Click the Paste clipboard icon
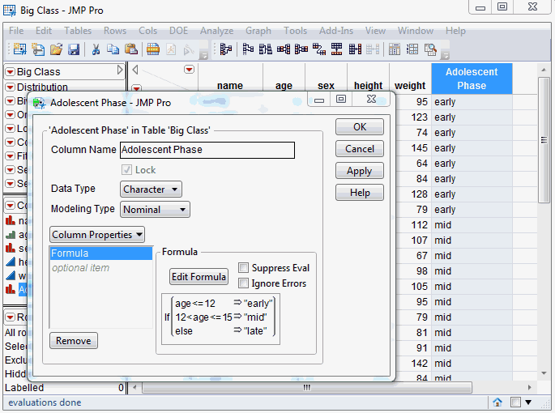555x413 pixels. tap(130, 49)
